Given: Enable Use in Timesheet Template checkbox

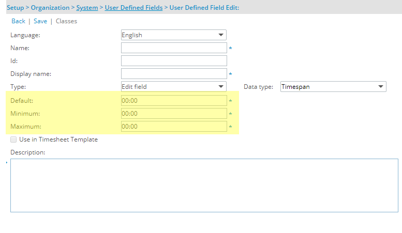Looking at the screenshot, I should tap(13, 139).
